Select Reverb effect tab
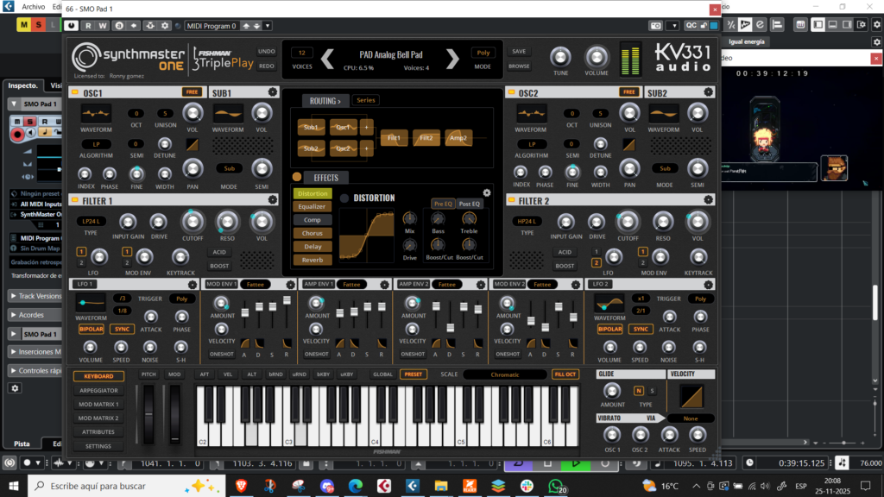This screenshot has width=884, height=497. click(x=313, y=261)
